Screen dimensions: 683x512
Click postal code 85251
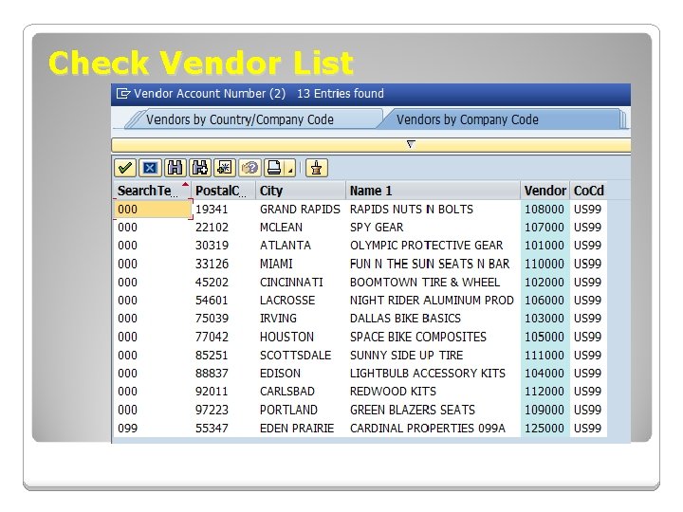(212, 356)
